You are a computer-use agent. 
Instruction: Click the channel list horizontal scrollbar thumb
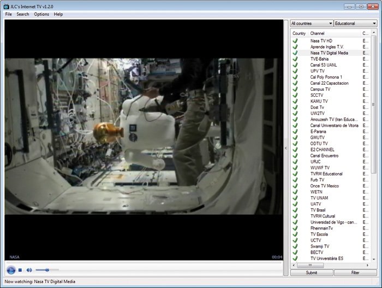click(310, 265)
